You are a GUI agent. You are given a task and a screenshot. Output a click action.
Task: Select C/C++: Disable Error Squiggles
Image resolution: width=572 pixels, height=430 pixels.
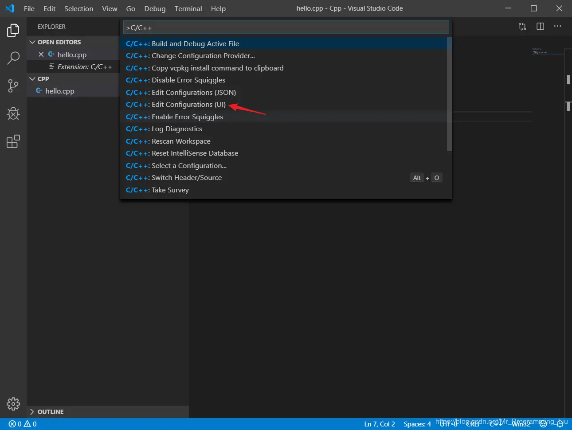point(283,80)
